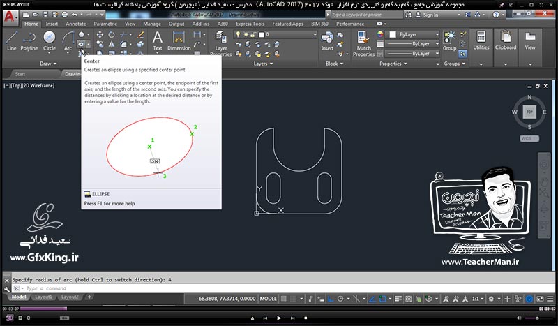
Task: Click the Match Properties tool
Action: pos(363,43)
